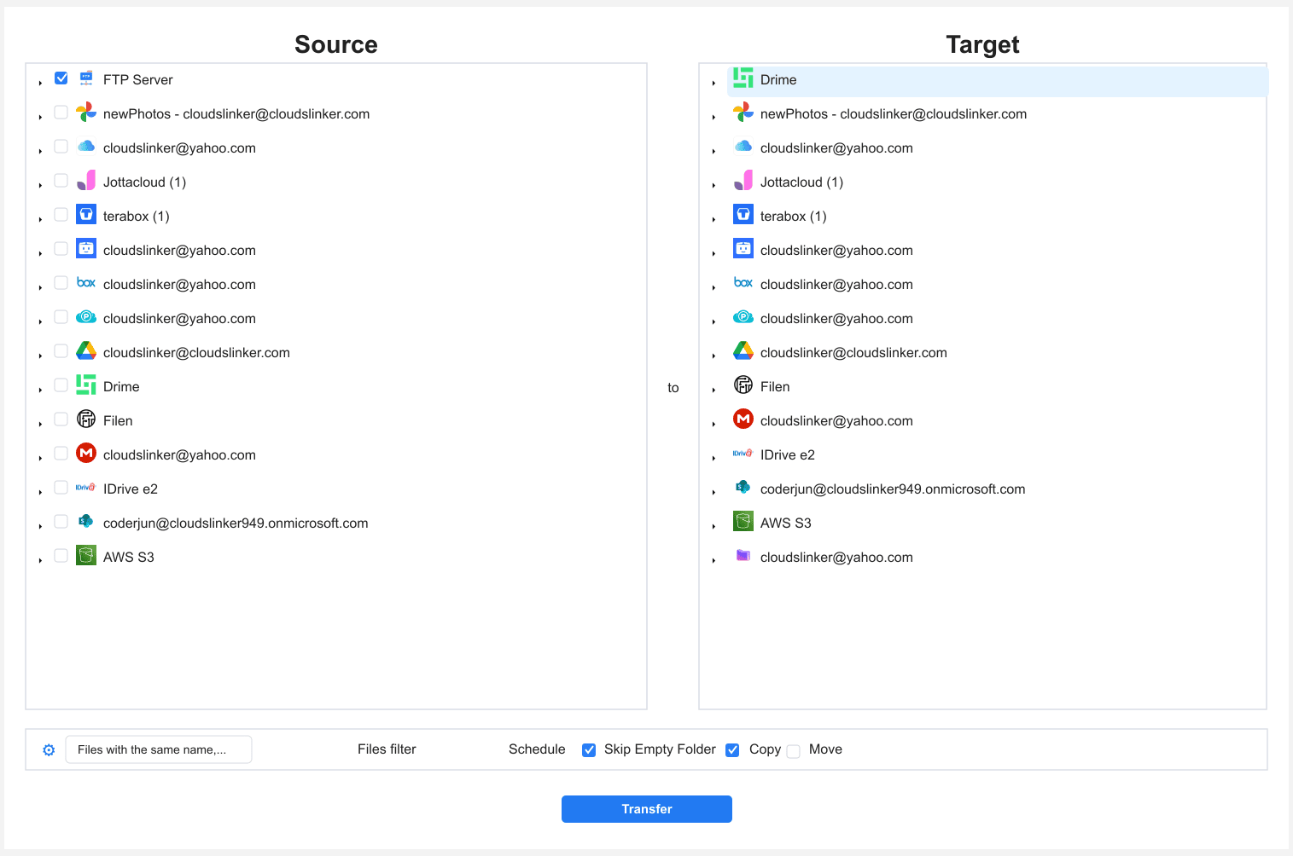Viewport: 1293px width, 856px height.
Task: Click the MEGA icon in Source list
Action: pos(86,454)
